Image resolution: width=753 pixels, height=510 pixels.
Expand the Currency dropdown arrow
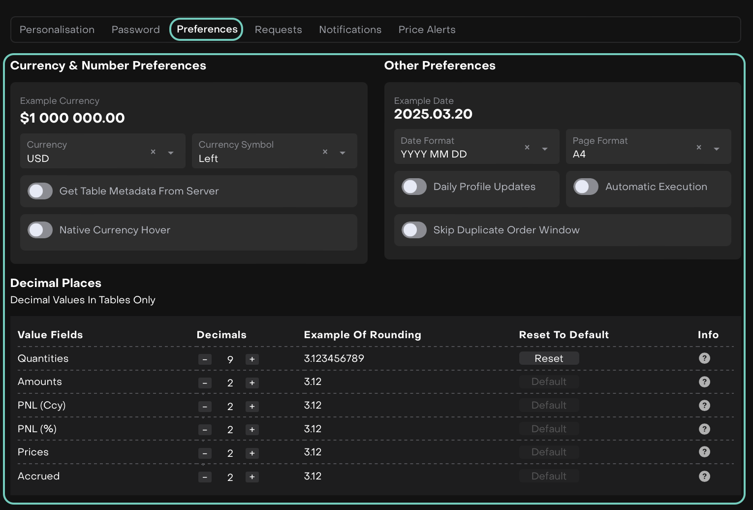[x=171, y=153]
